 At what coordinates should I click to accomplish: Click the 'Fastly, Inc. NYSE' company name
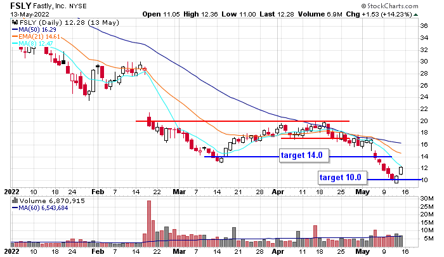(60, 6)
